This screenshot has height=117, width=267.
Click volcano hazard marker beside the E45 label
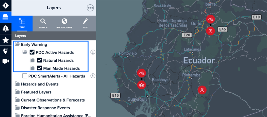210,31
